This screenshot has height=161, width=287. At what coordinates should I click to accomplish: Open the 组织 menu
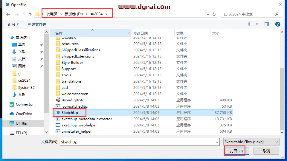13,24
